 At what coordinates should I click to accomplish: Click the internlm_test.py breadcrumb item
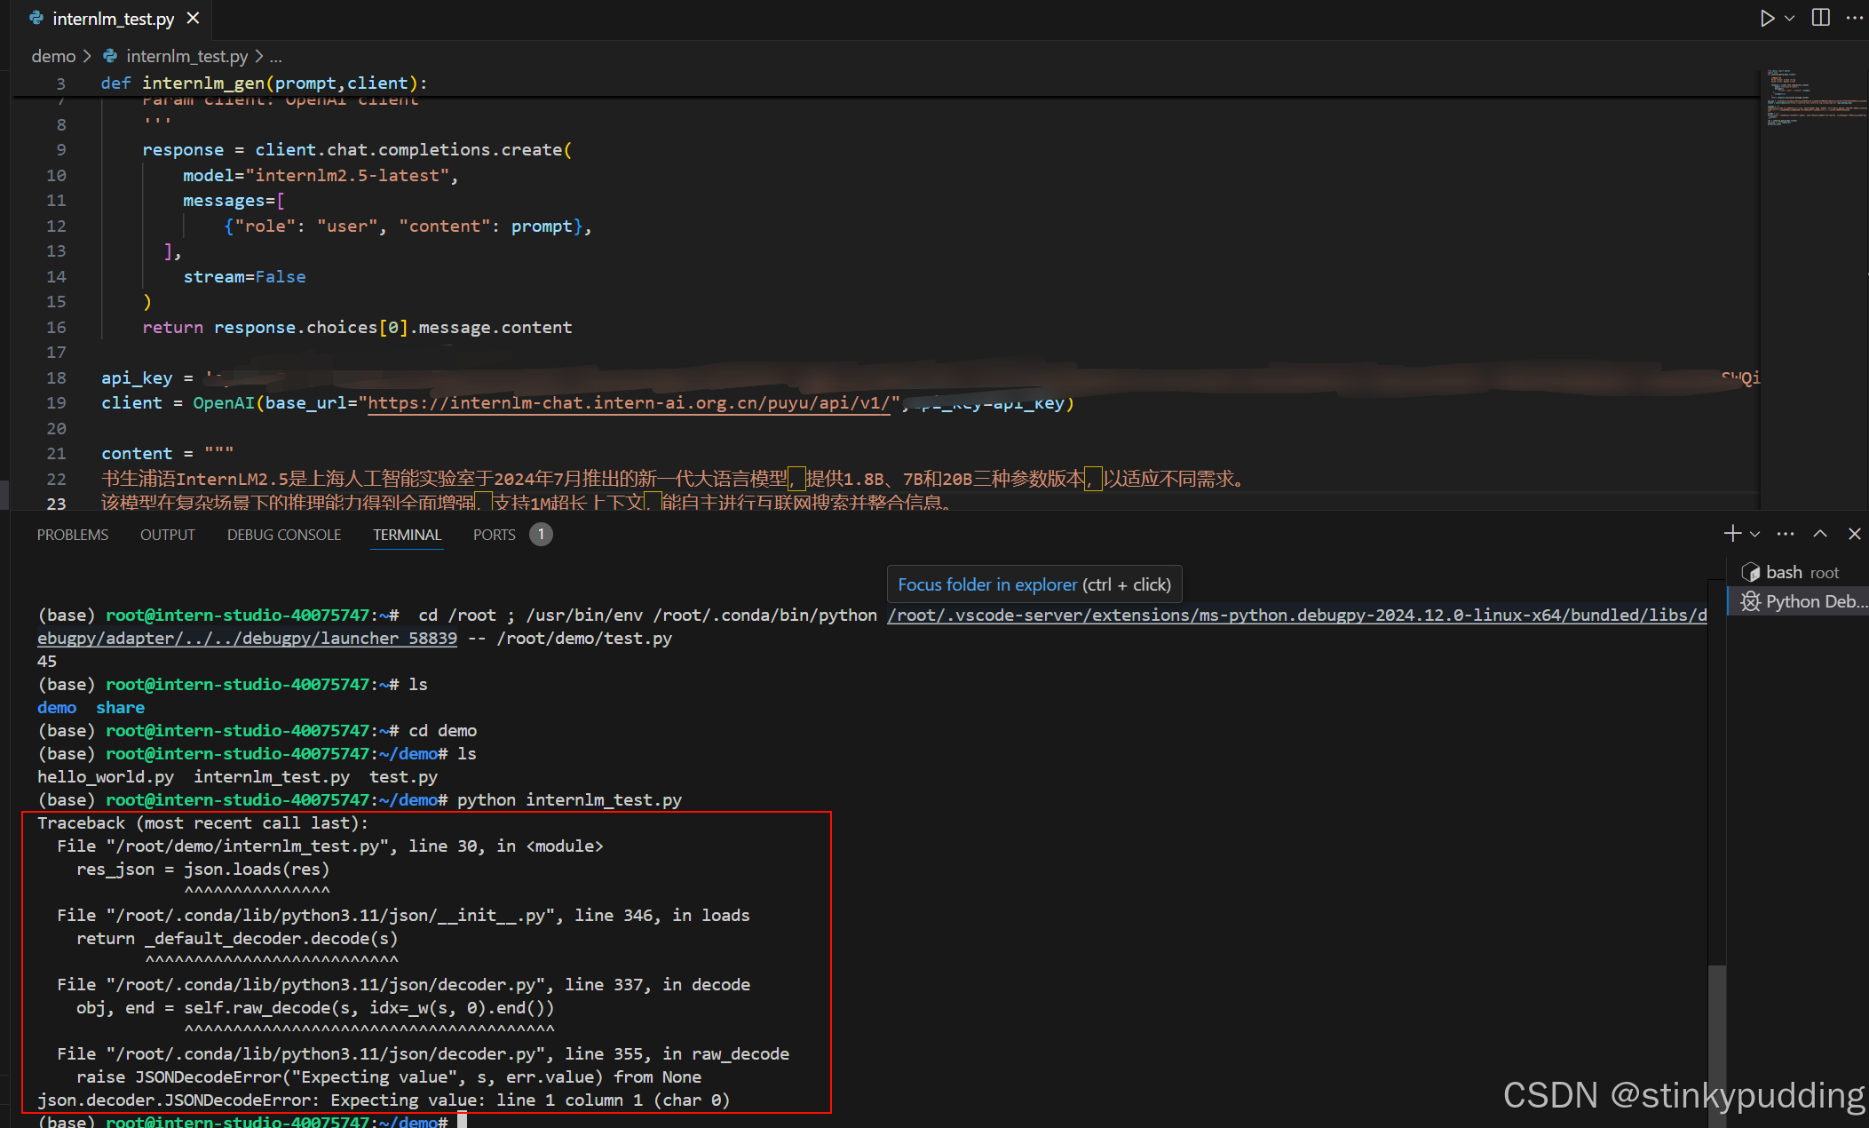186,56
